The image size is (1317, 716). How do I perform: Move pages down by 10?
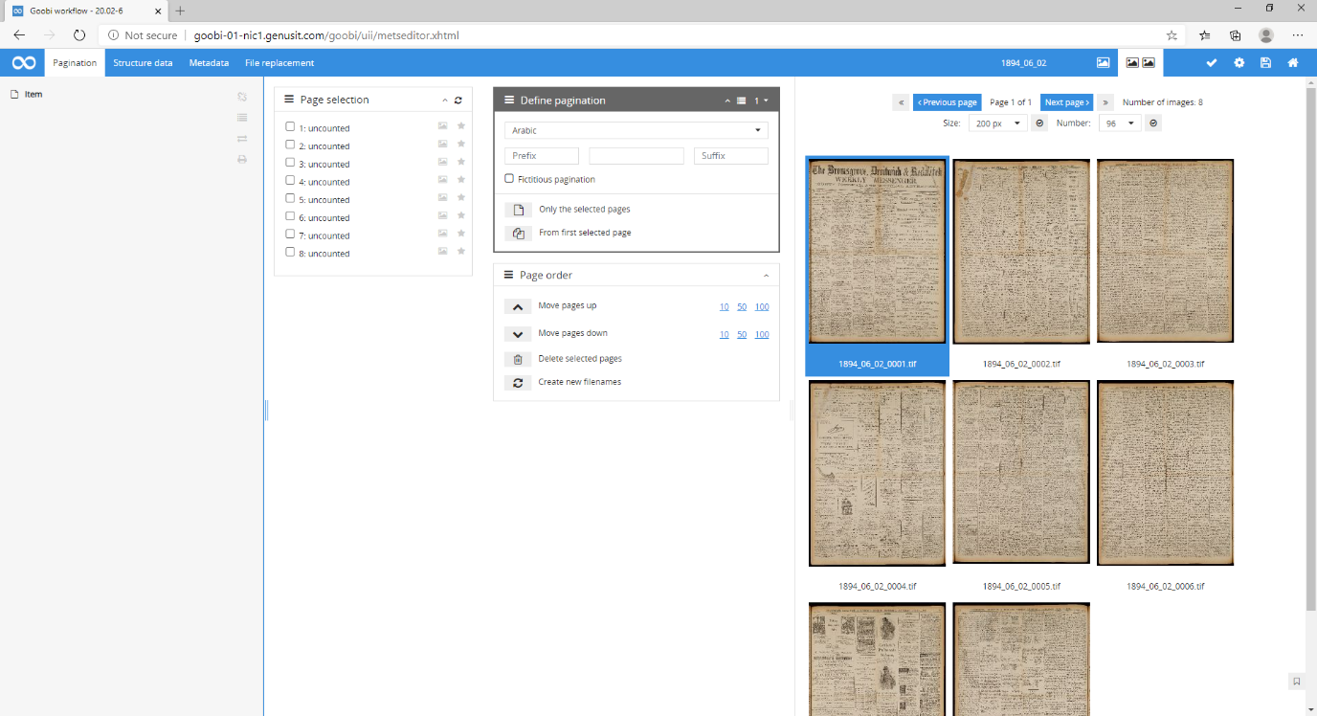(725, 334)
